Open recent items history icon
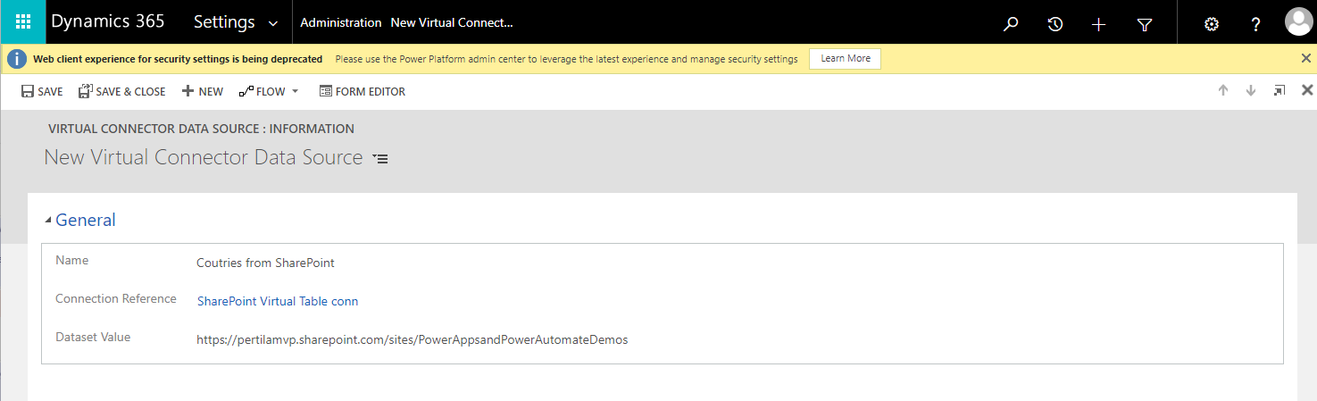The width and height of the screenshot is (1317, 401). click(1054, 24)
